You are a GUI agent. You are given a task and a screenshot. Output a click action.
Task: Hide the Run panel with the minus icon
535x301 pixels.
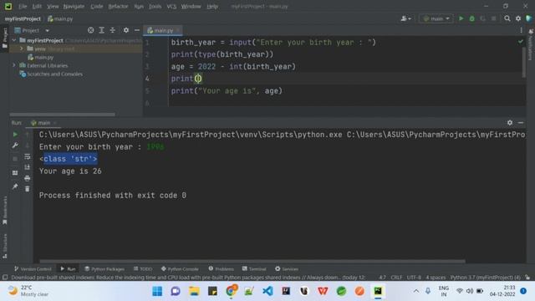pos(520,123)
